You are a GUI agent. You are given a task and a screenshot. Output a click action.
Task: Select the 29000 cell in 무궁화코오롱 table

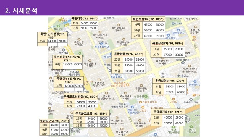point(103,118)
